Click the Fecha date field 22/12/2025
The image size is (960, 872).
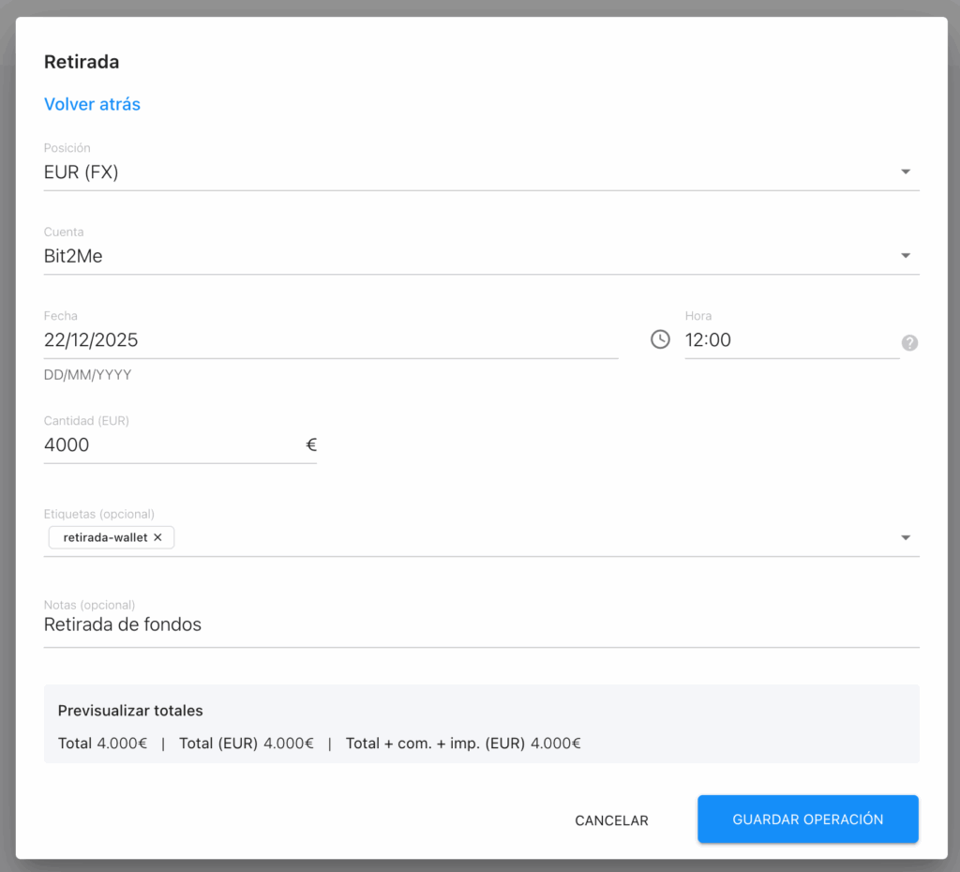[328, 340]
